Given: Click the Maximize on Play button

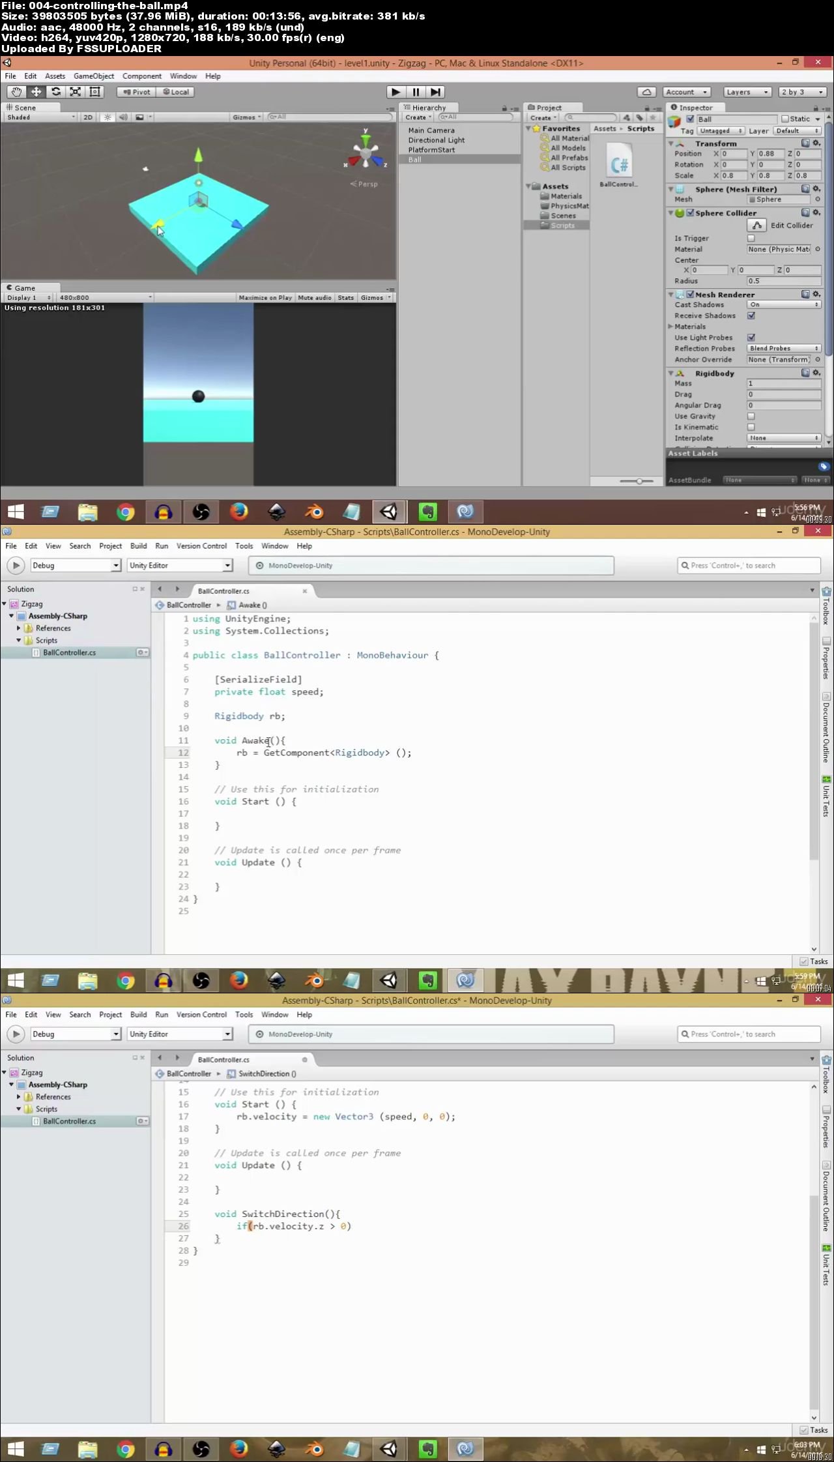Looking at the screenshot, I should click(x=265, y=298).
